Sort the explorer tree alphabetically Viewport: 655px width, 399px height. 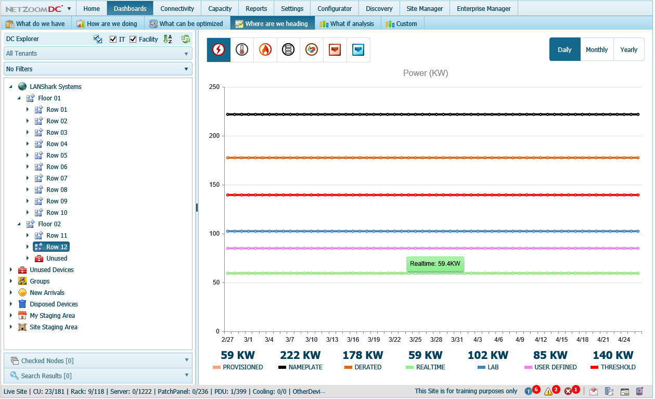[x=168, y=39]
